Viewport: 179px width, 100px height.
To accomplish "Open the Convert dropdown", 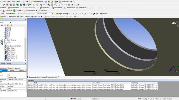I will click(18, 11).
